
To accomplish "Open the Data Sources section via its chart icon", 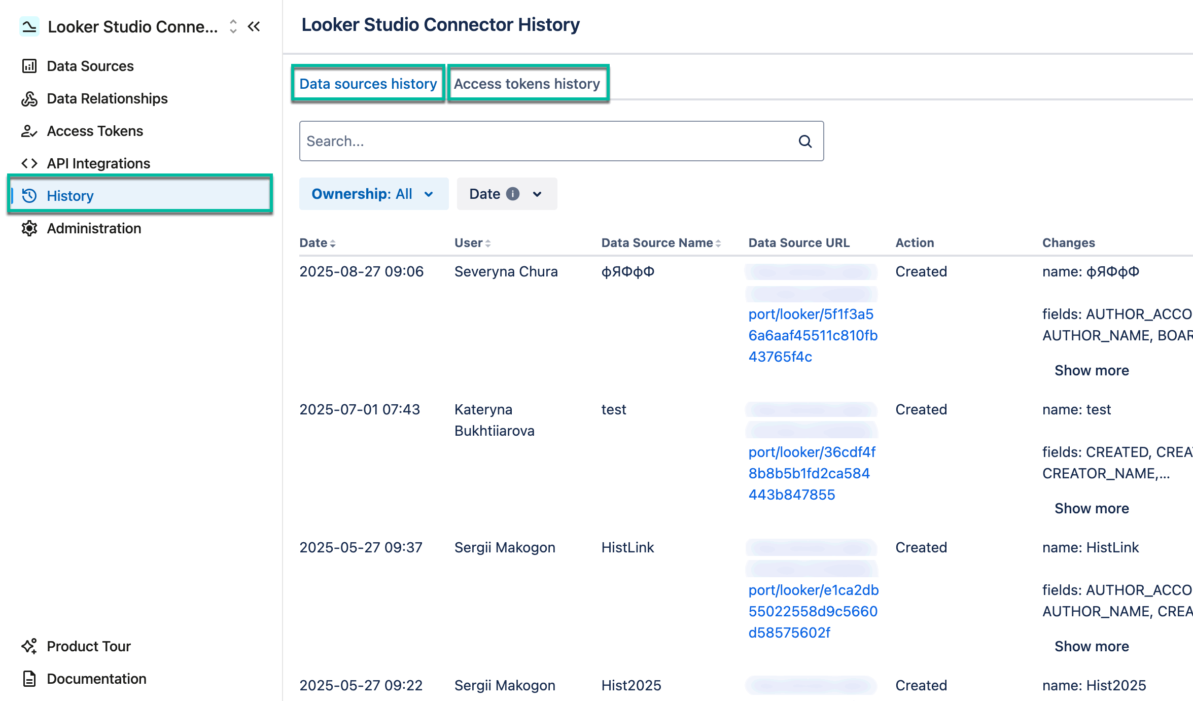I will [29, 66].
